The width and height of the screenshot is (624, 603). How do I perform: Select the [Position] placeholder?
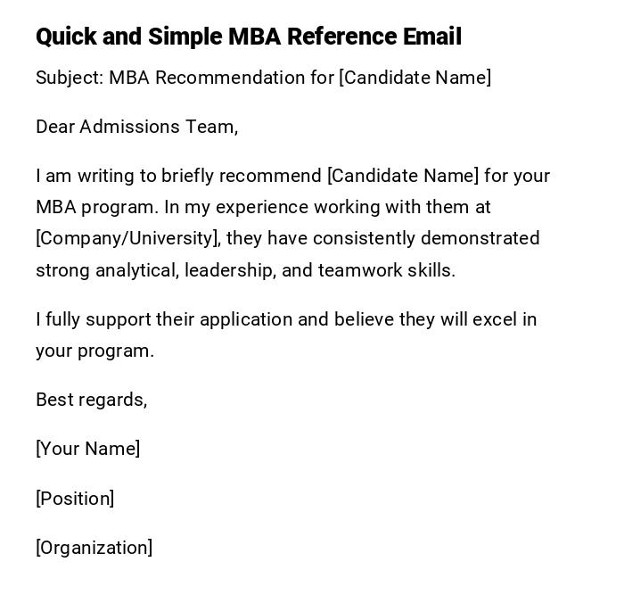pyautogui.click(x=75, y=499)
